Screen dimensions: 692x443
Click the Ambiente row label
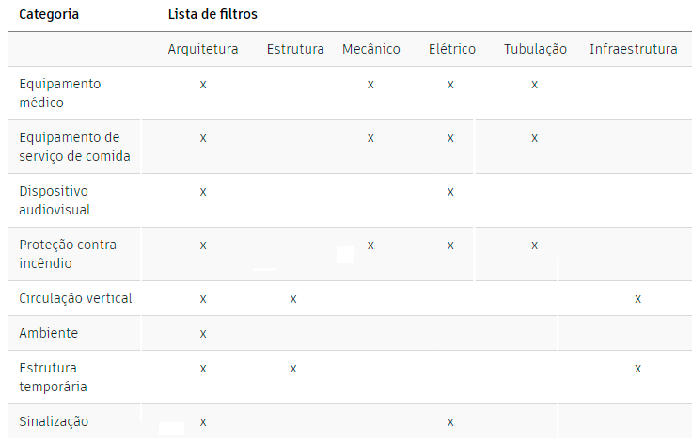pyautogui.click(x=49, y=333)
